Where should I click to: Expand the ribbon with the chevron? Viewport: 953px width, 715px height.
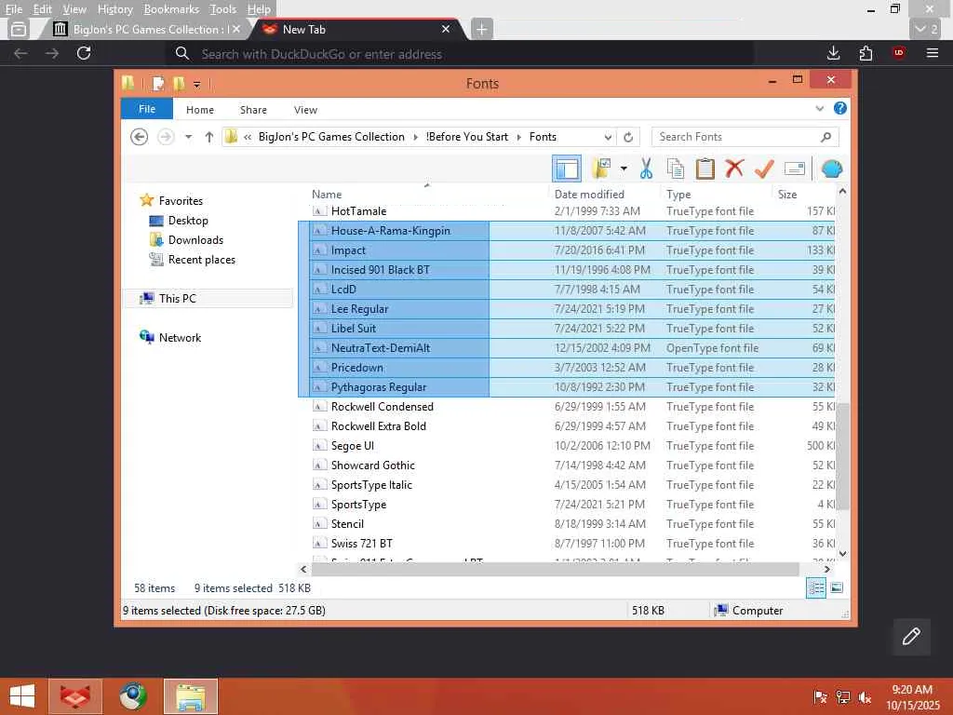pyautogui.click(x=819, y=109)
